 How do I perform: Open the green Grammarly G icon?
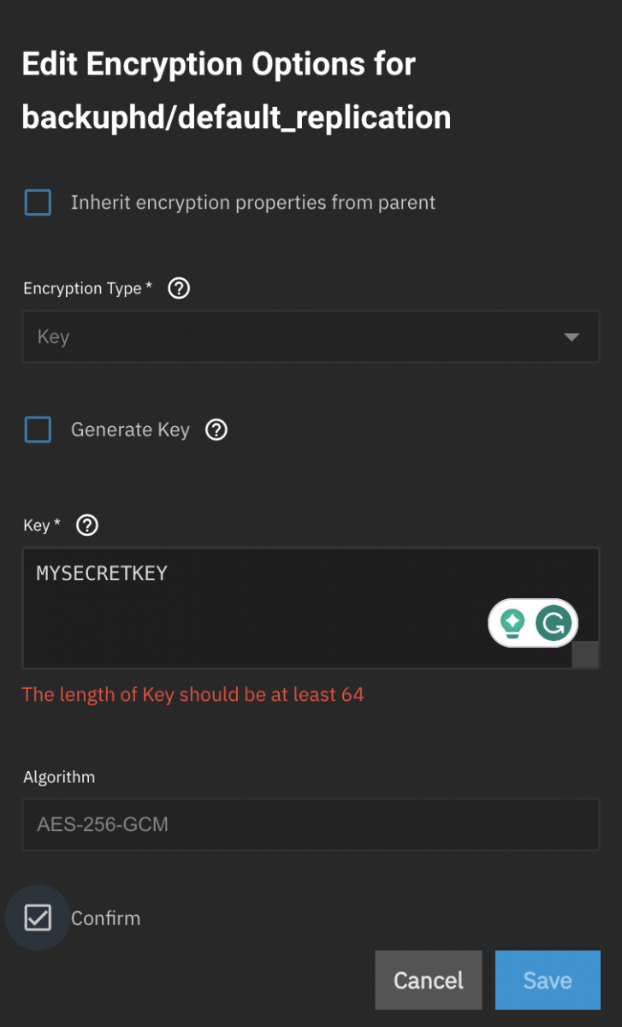(554, 623)
